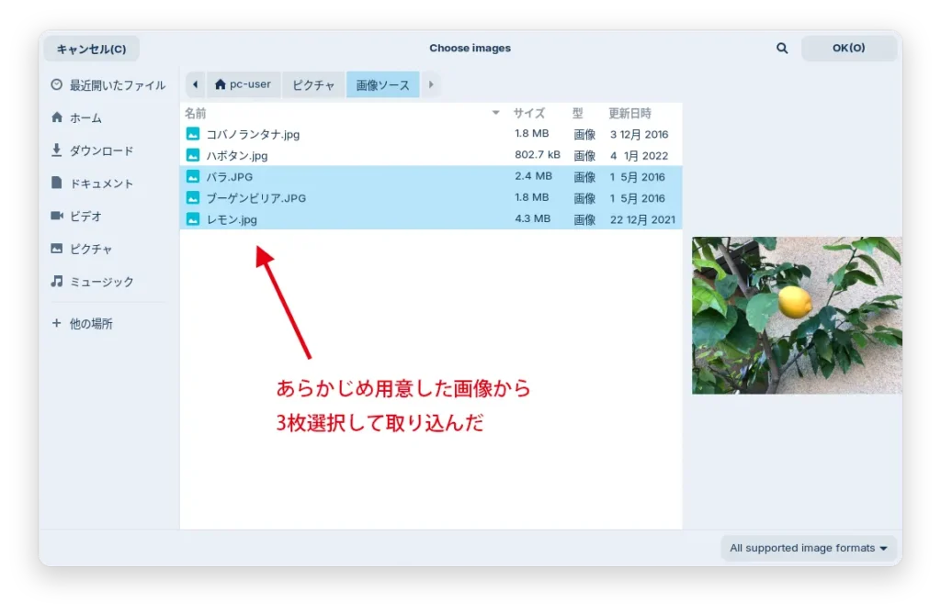Open the Videos (ビデオ) folder
Viewport: 941px width, 613px height.
tap(85, 217)
